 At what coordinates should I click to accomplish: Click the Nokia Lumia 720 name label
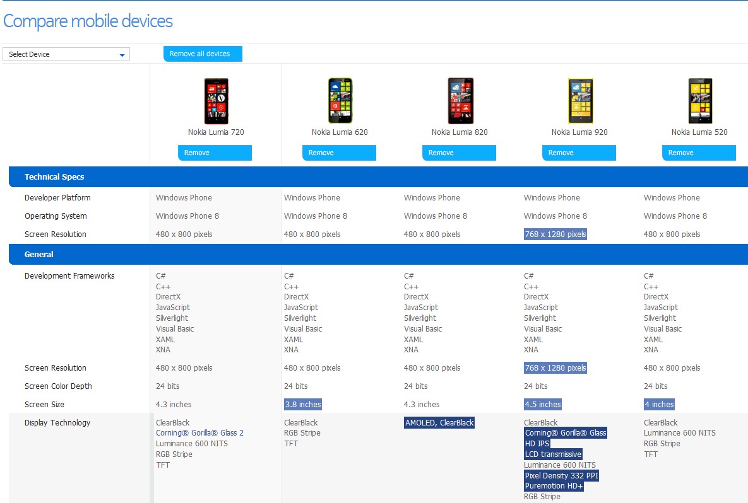[216, 132]
